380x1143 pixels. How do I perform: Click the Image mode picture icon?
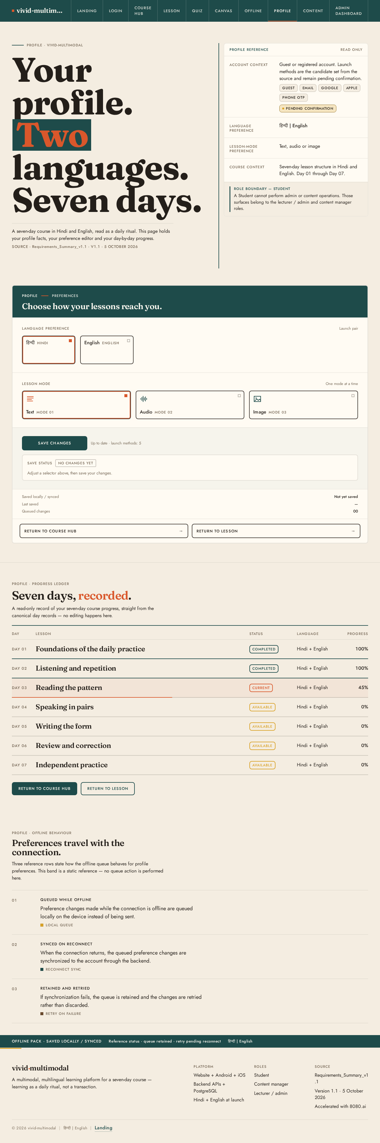pos(257,399)
